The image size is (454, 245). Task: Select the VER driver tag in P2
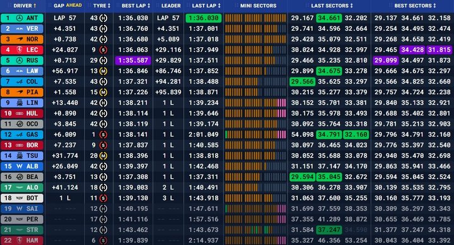click(22, 28)
